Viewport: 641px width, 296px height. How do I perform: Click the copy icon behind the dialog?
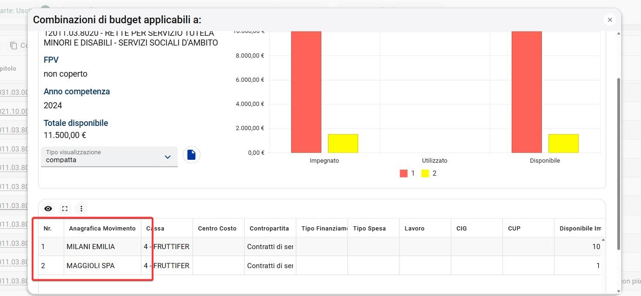point(13,45)
